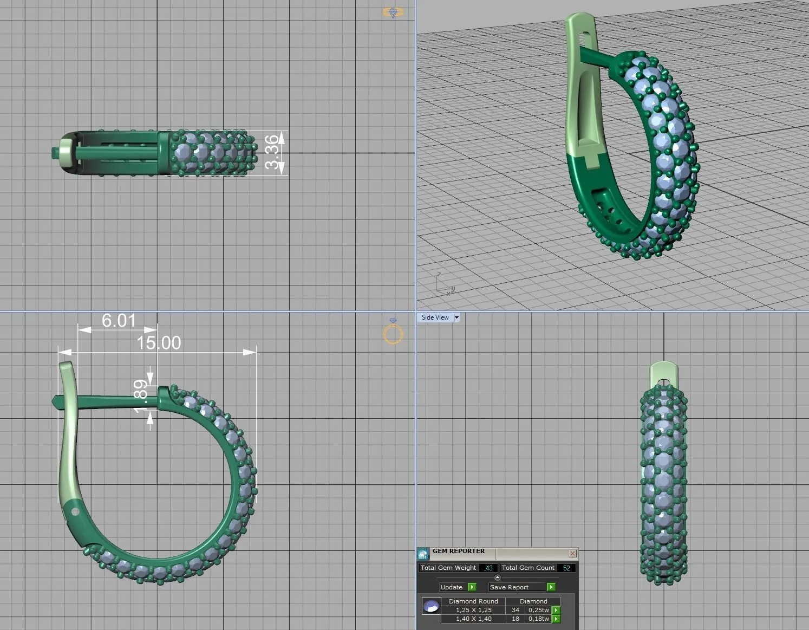The image size is (809, 630).
Task: Select the 1,25 X 1,25 gem size row
Action: pyautogui.click(x=473, y=610)
